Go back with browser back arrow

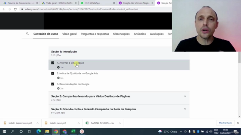click(4, 9)
